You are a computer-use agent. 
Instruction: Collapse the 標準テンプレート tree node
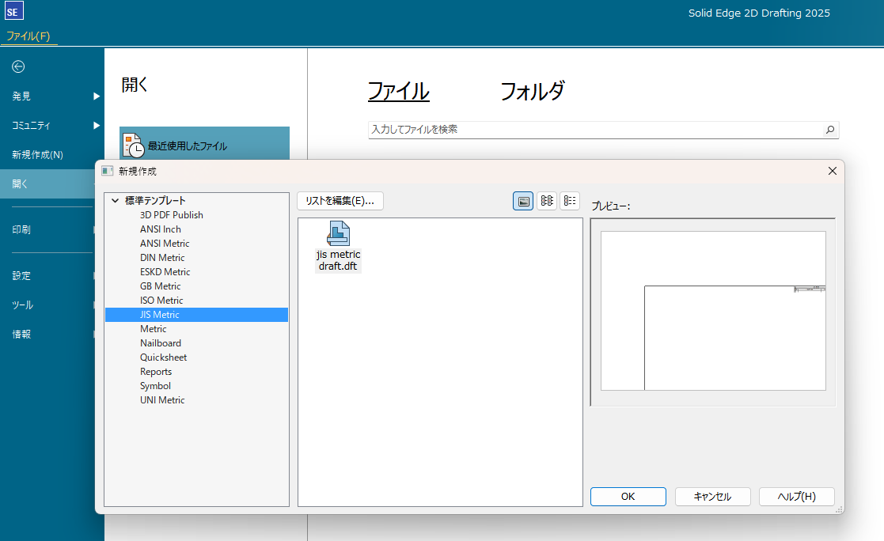pos(115,200)
